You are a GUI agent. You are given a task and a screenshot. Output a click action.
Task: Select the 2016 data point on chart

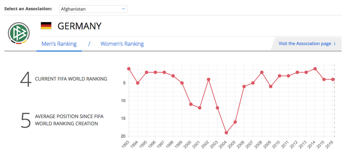coord(333,79)
